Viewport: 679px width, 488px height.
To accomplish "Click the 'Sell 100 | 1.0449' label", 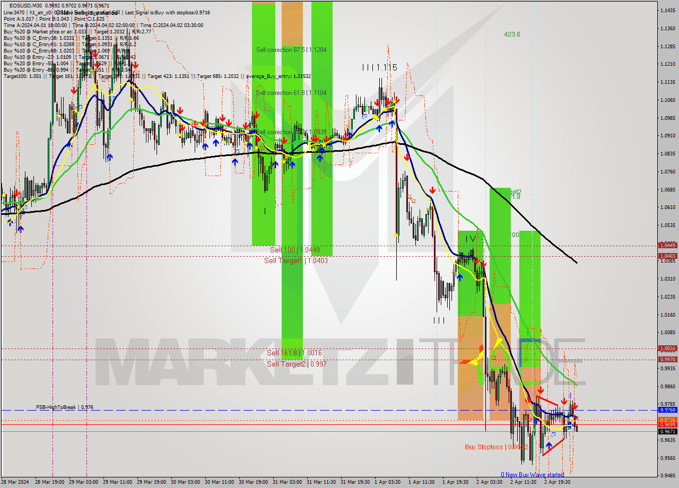I will click(x=294, y=250).
